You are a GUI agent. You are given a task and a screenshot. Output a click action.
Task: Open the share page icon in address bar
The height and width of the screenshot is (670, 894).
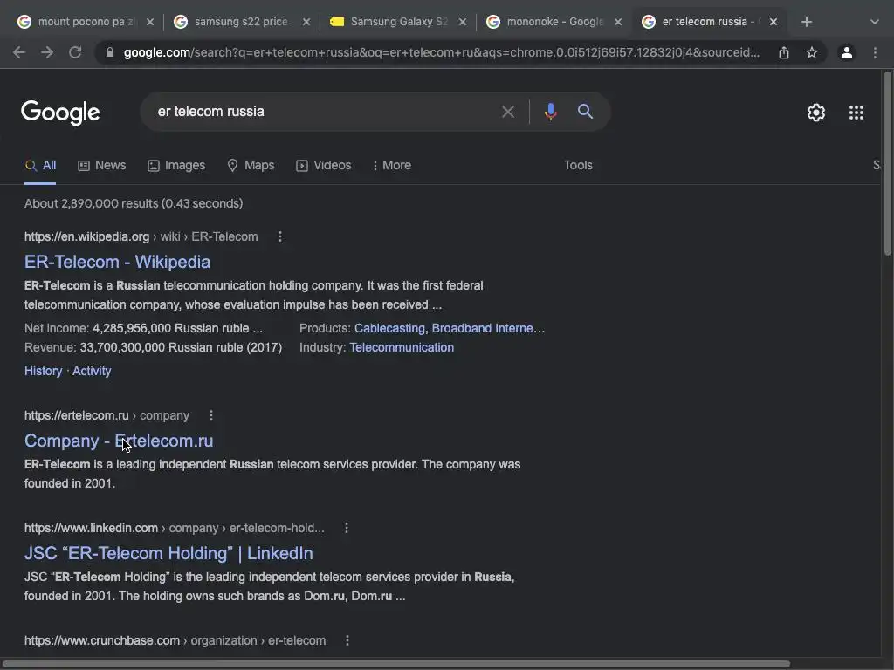[x=784, y=52]
